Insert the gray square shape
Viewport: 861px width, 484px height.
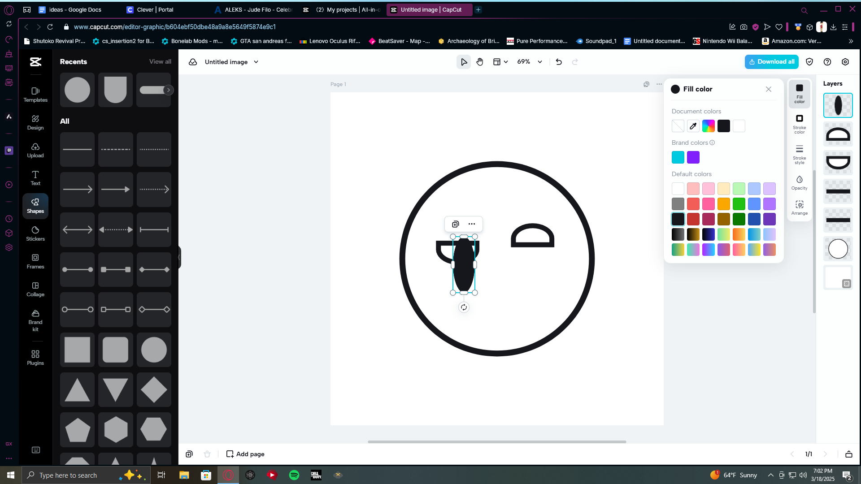[78, 350]
